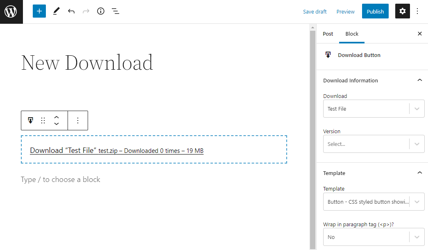Screen dimensions: 428x250
Task: Undo the last change with the back arrow
Action: [71, 11]
